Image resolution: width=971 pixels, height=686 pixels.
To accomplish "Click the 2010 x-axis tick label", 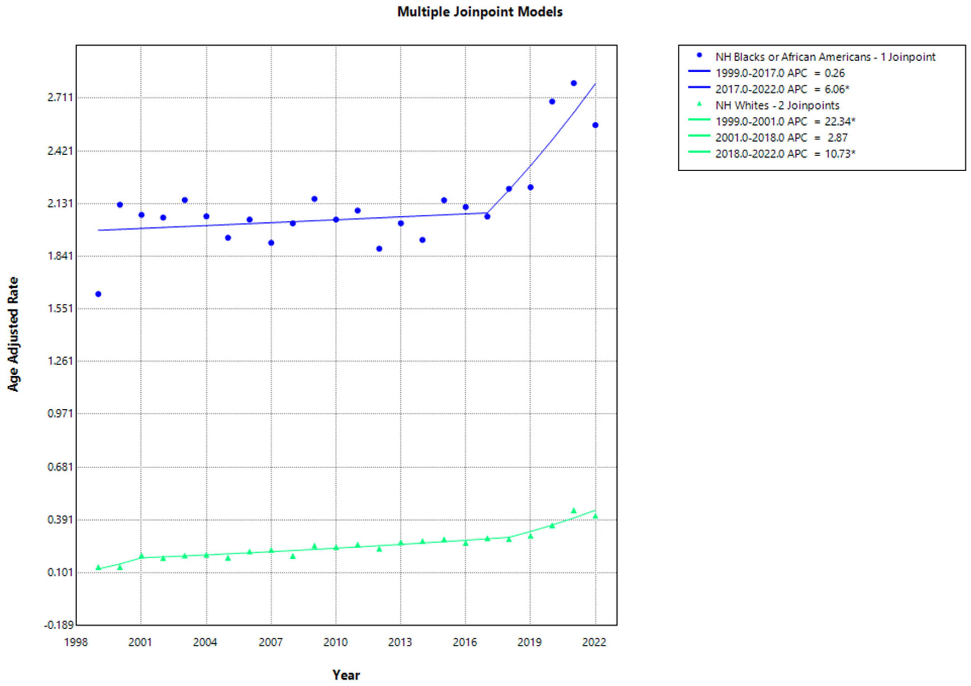I will click(x=336, y=643).
